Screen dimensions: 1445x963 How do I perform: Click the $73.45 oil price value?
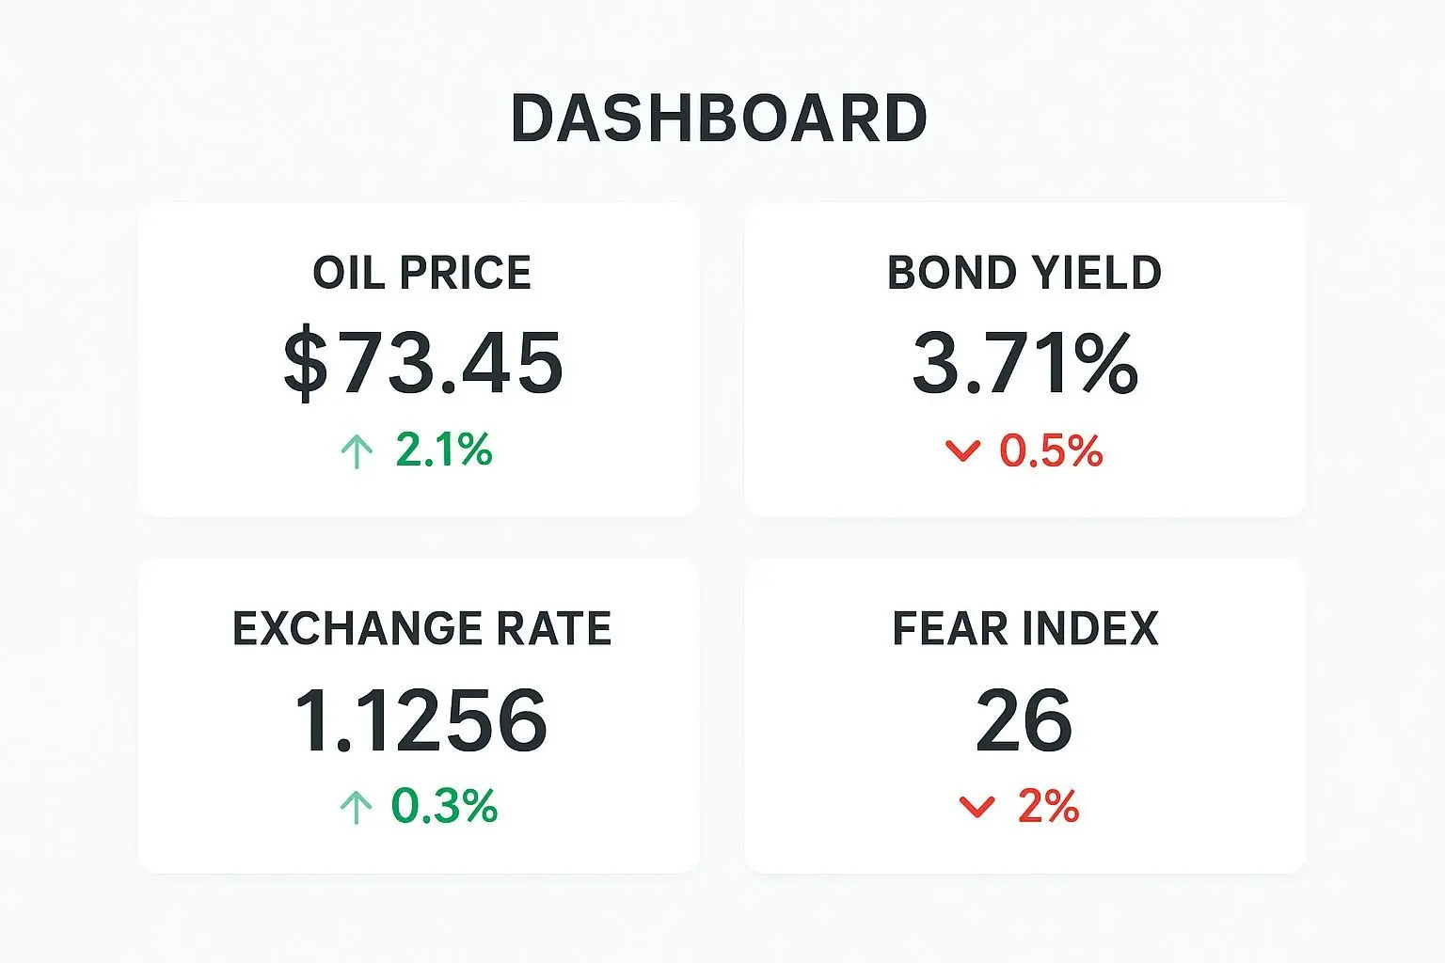point(423,364)
